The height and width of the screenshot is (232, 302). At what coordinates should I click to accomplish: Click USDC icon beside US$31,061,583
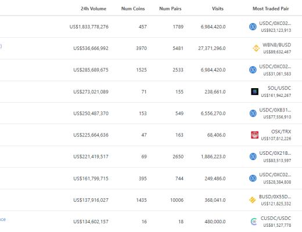click(253, 70)
